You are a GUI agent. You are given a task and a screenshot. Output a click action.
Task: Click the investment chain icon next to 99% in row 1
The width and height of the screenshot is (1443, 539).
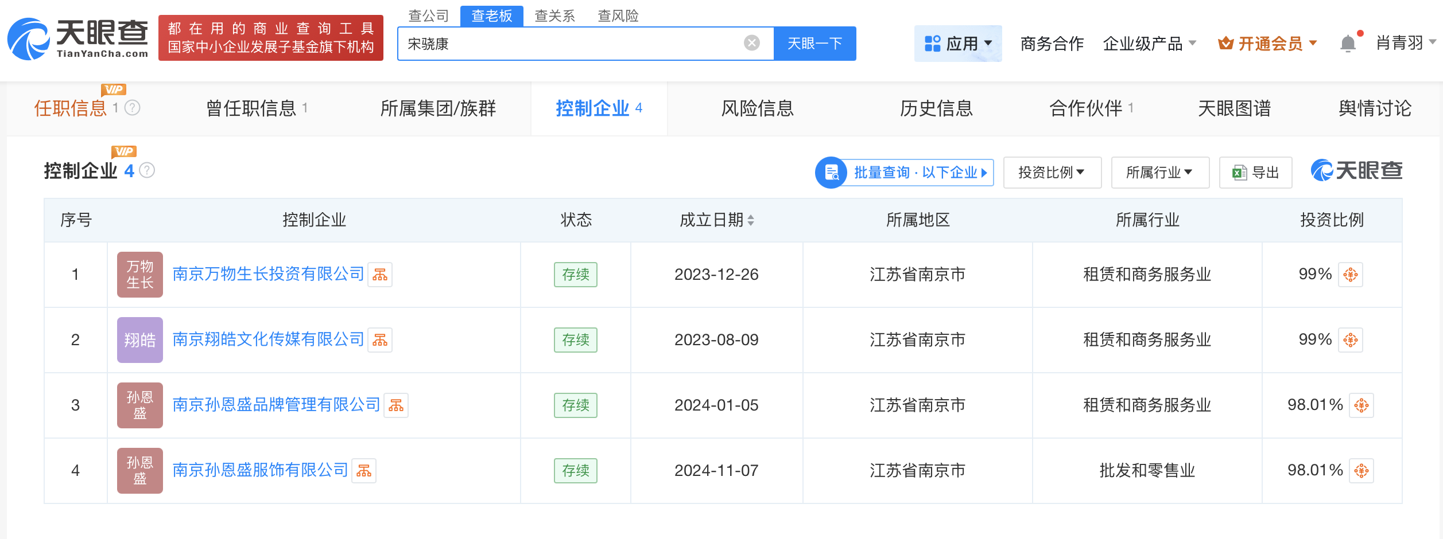(1351, 275)
